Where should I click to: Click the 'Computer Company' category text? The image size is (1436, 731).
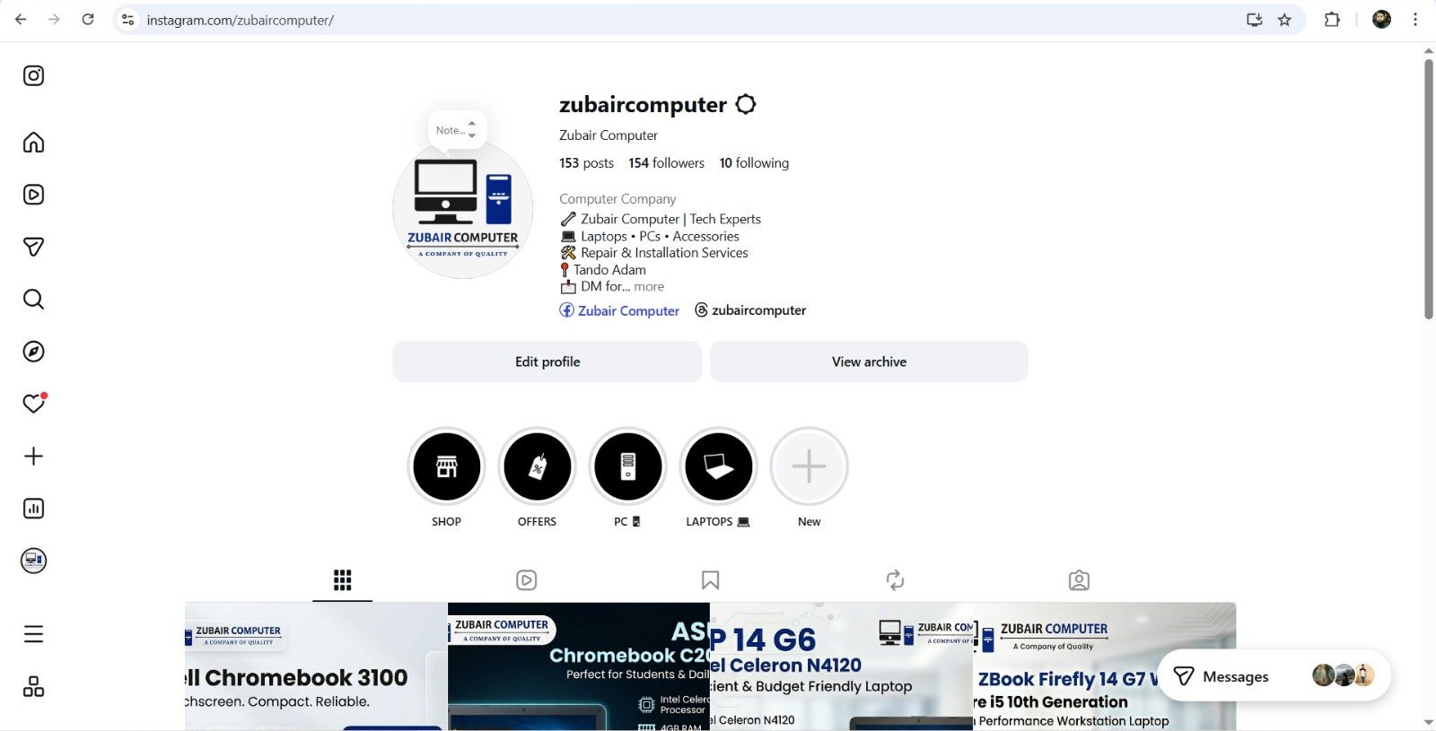(617, 199)
